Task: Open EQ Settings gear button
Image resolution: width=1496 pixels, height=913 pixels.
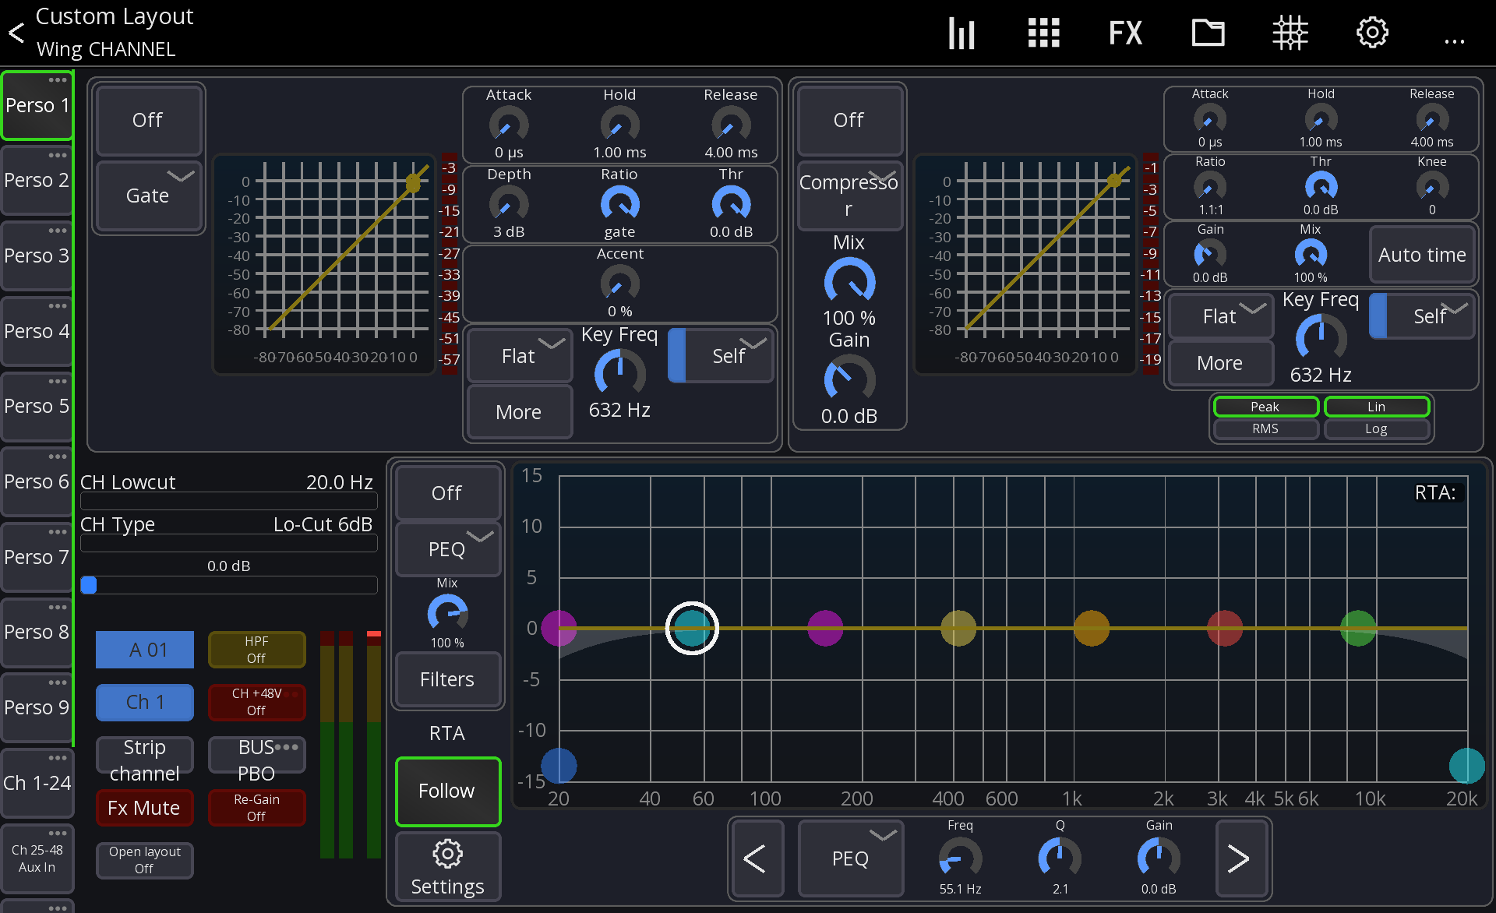Action: [x=447, y=867]
